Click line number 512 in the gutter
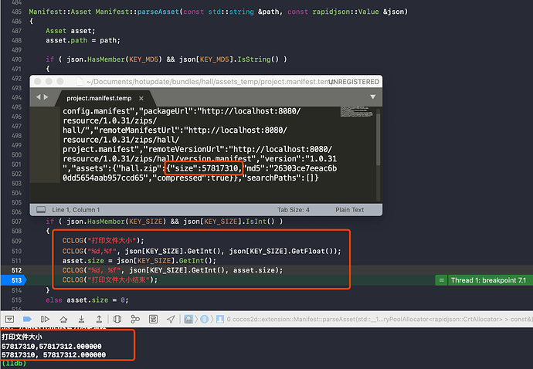 pos(16,270)
